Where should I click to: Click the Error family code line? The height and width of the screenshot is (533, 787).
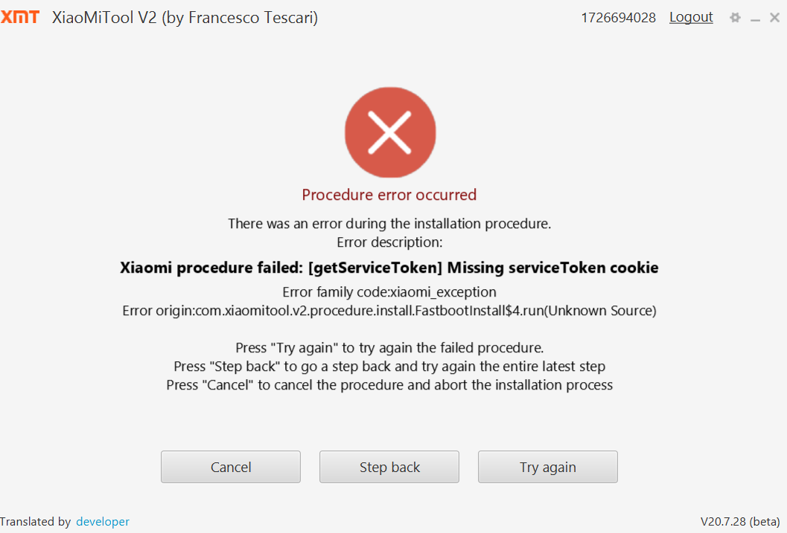point(389,291)
